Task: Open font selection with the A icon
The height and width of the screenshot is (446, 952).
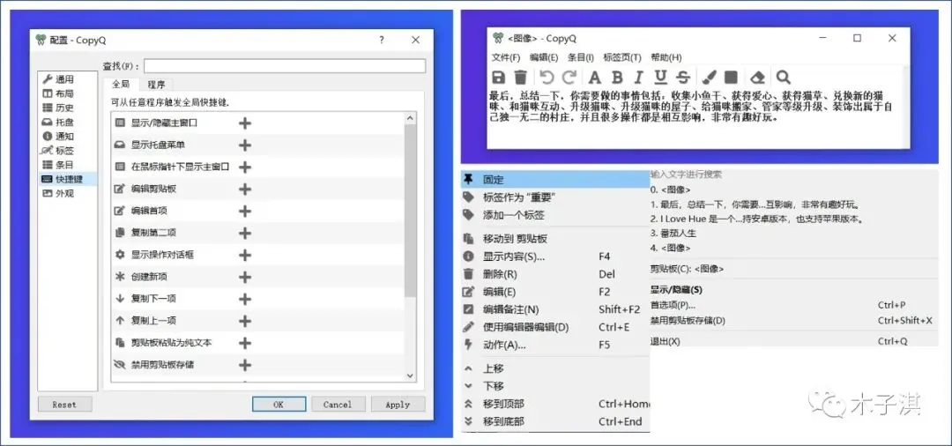Action: (595, 77)
